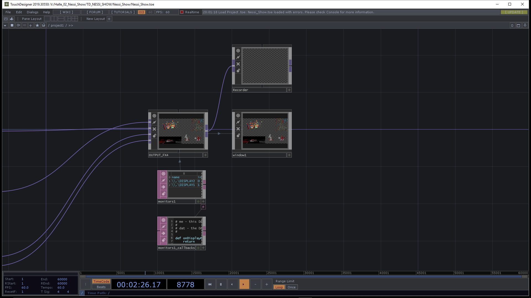This screenshot has width=531, height=298.
Task: Click the frame number field 8778
Action: pyautogui.click(x=186, y=284)
